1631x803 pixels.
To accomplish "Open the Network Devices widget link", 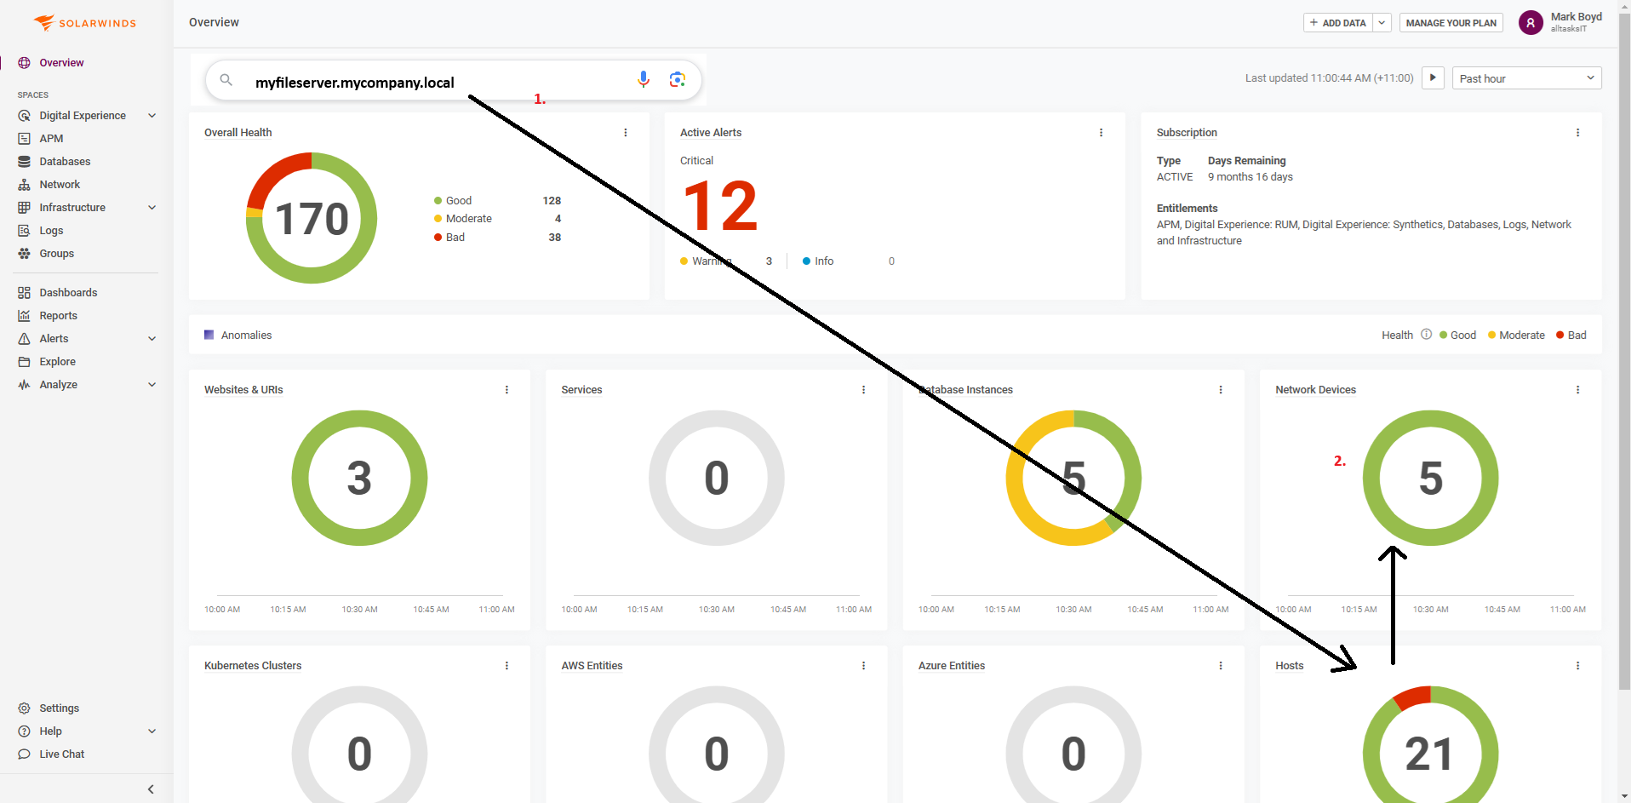I will (1315, 390).
